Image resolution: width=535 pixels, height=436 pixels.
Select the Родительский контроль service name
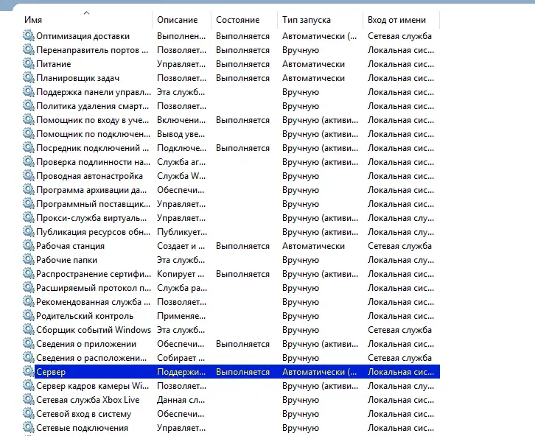pyautogui.click(x=85, y=316)
